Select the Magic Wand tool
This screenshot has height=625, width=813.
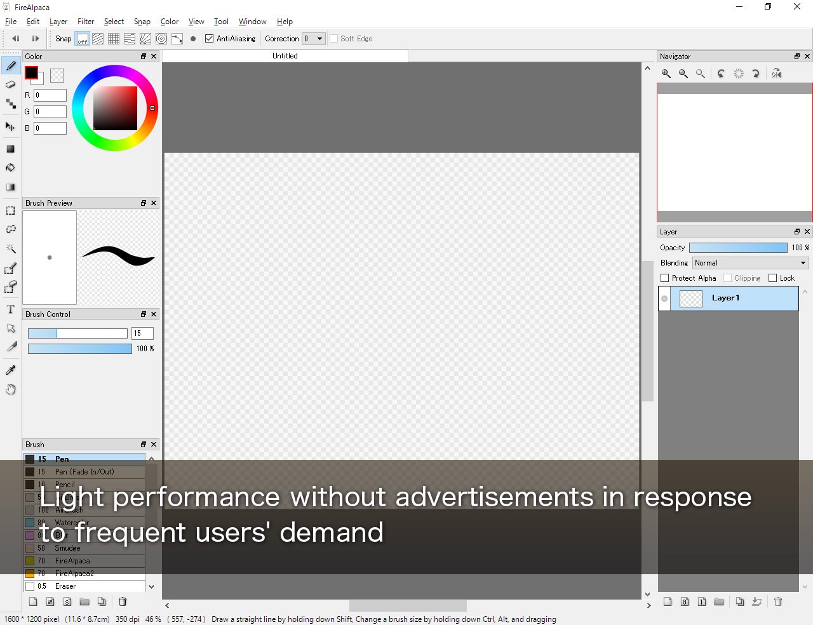tap(11, 249)
